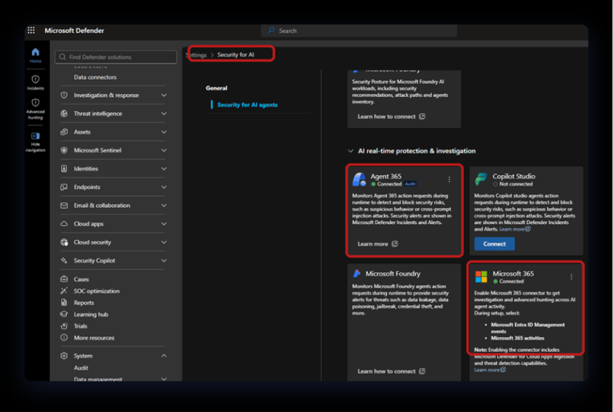Go to Home in the left rail
613x412 pixels.
(x=35, y=55)
